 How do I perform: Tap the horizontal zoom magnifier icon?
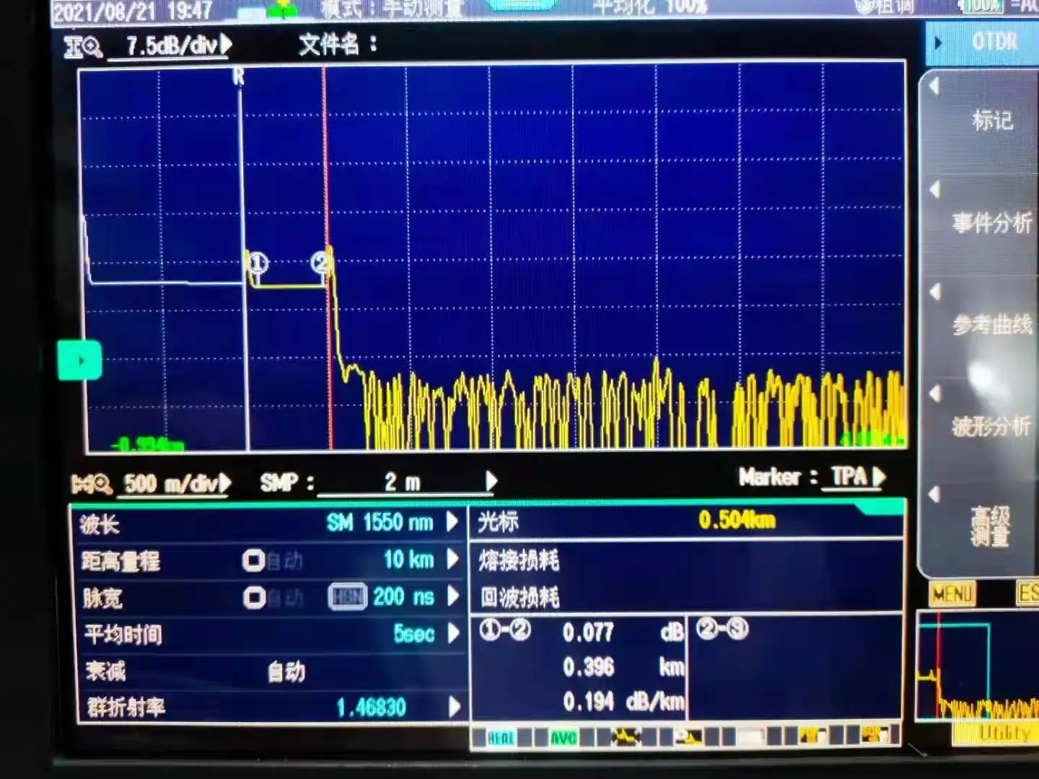pos(92,483)
